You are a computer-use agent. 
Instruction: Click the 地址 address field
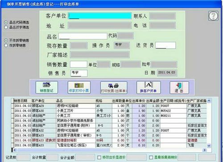click(x=100, y=25)
